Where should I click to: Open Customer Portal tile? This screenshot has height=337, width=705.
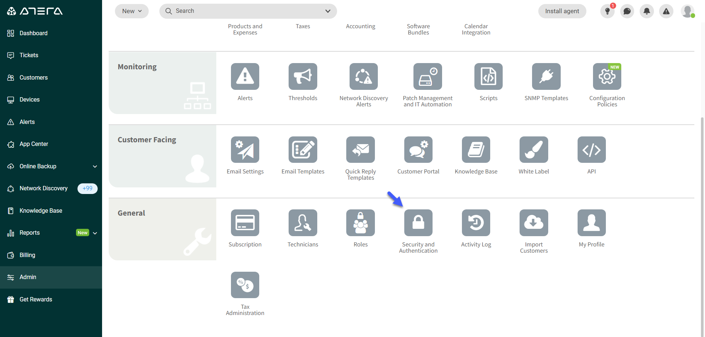tap(418, 150)
